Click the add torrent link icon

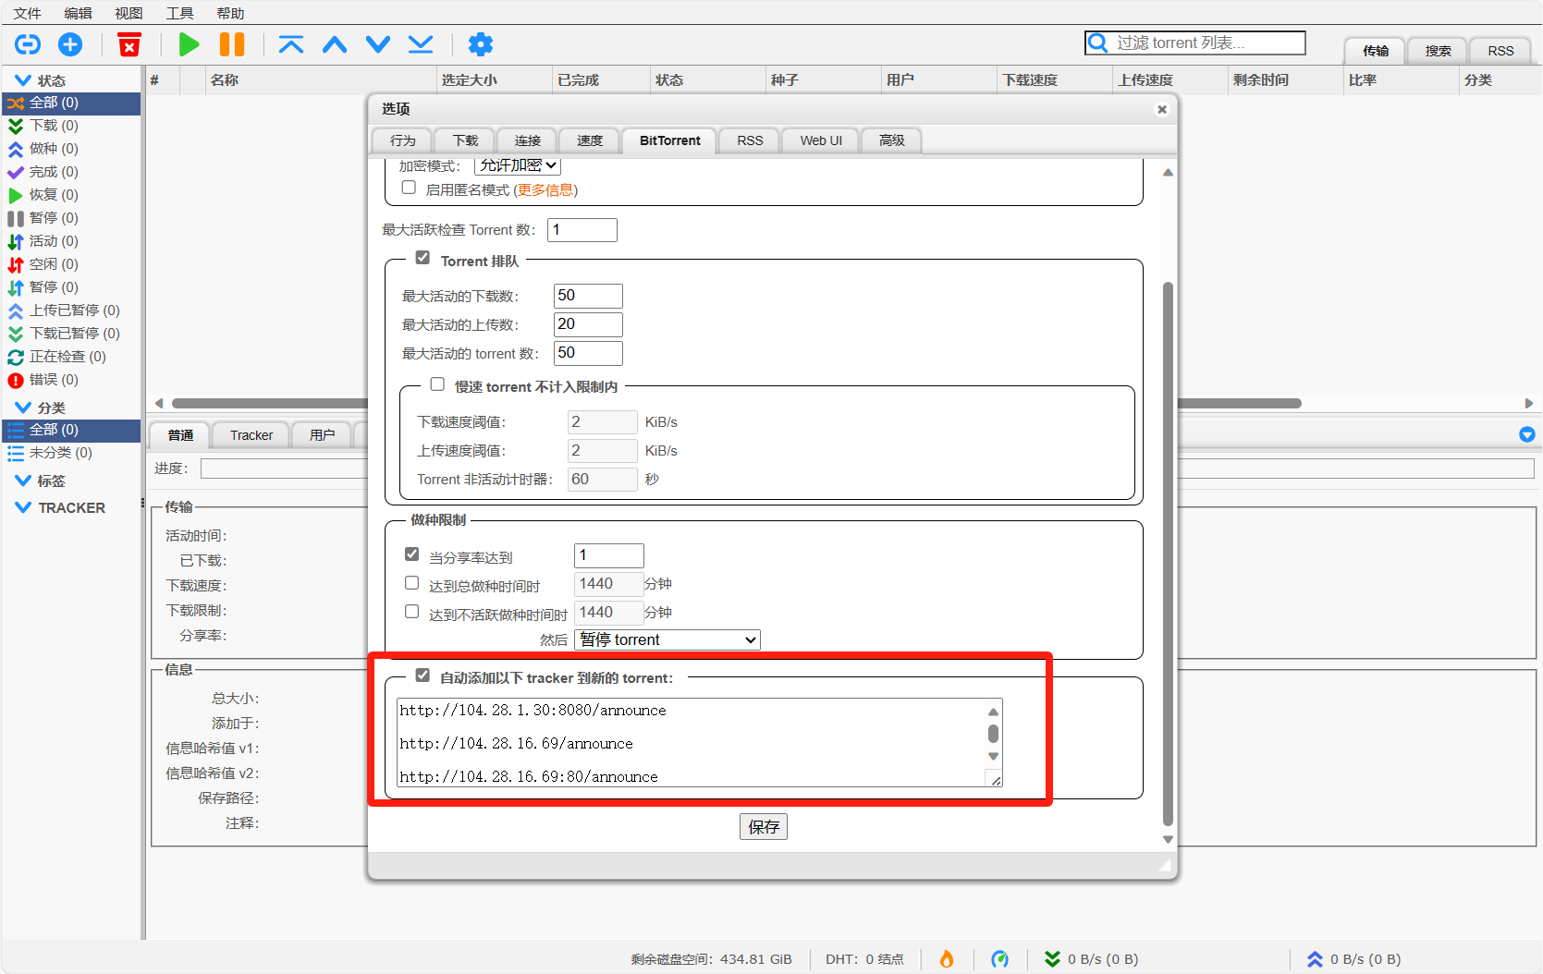point(28,44)
